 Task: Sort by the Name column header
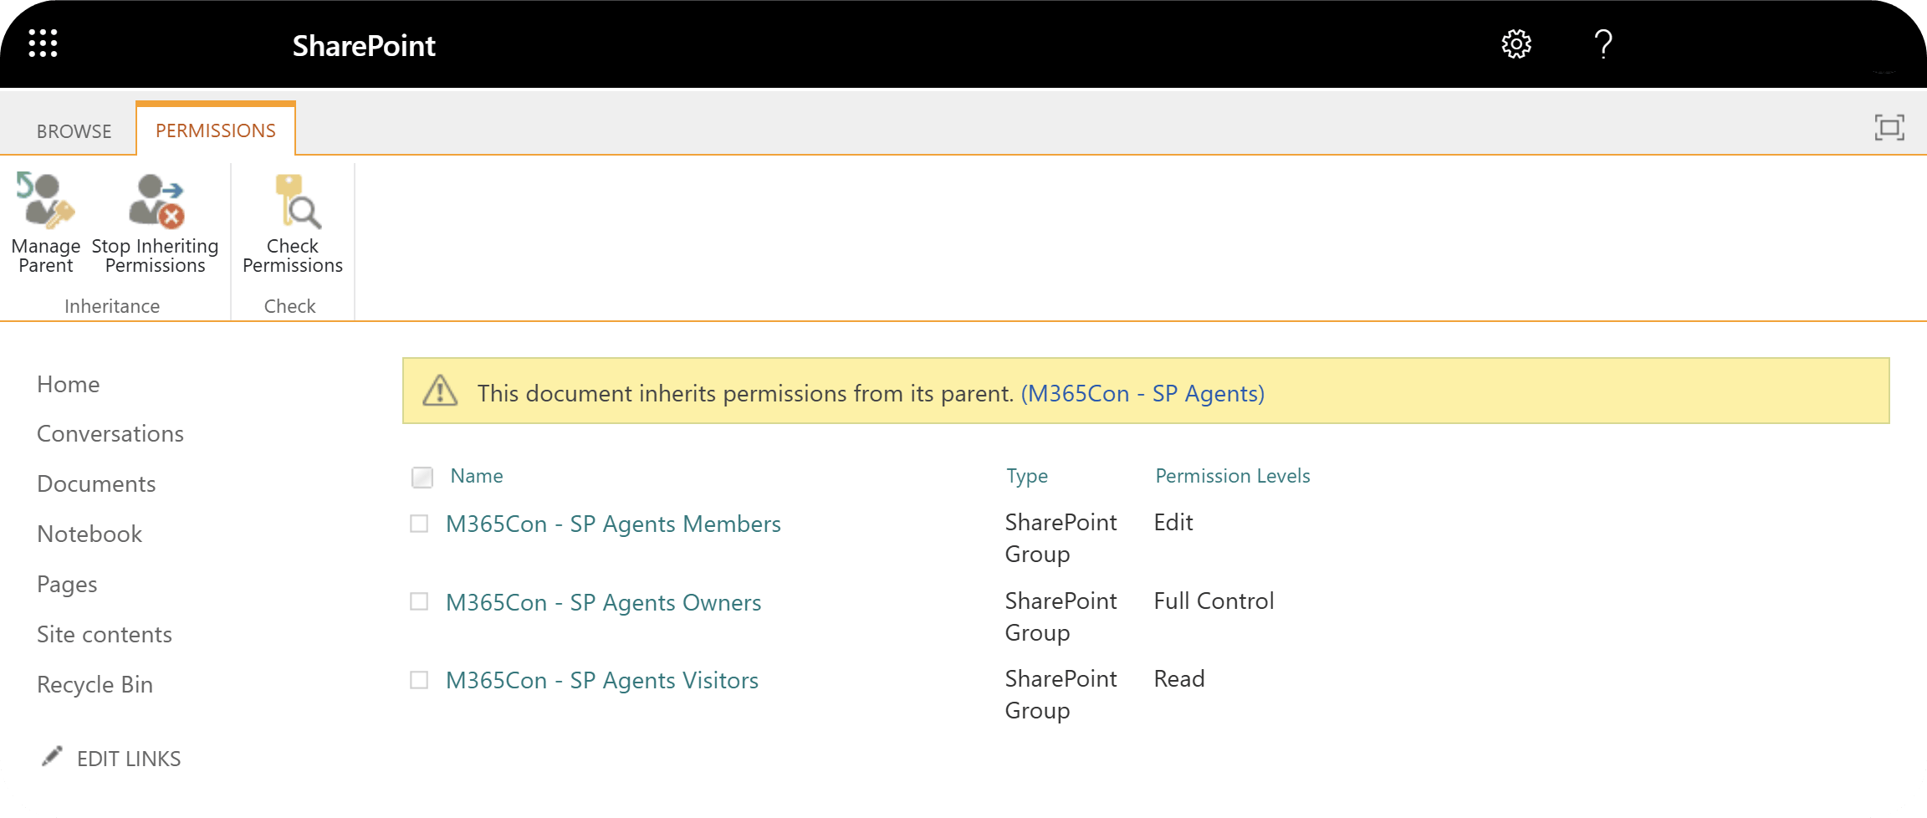(476, 475)
